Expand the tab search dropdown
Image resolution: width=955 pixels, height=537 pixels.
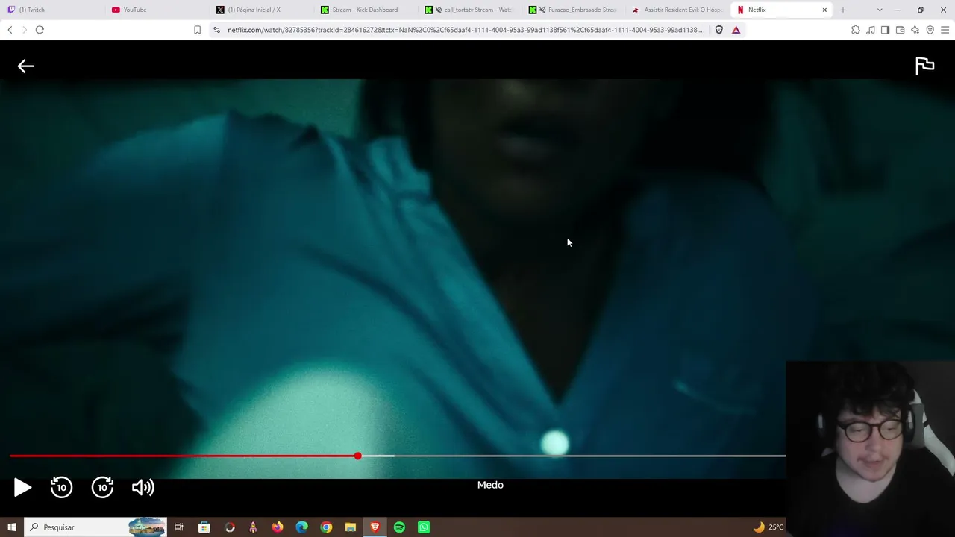(880, 10)
